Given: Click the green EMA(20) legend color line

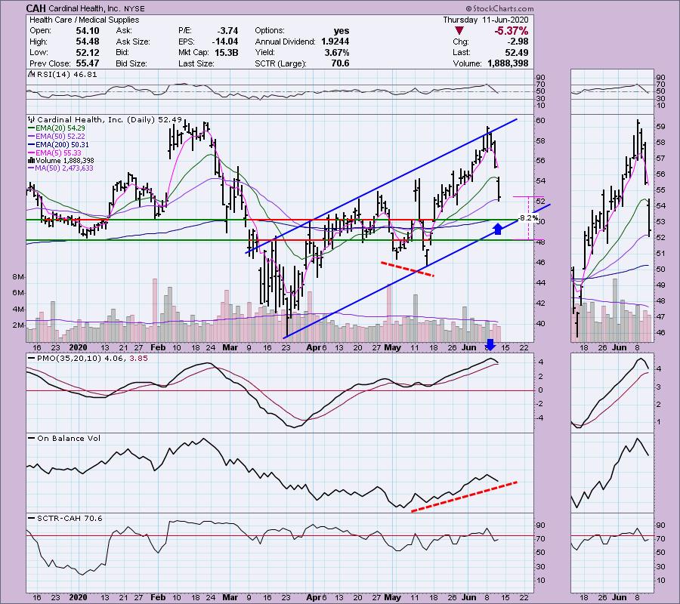Looking at the screenshot, I should (31, 128).
